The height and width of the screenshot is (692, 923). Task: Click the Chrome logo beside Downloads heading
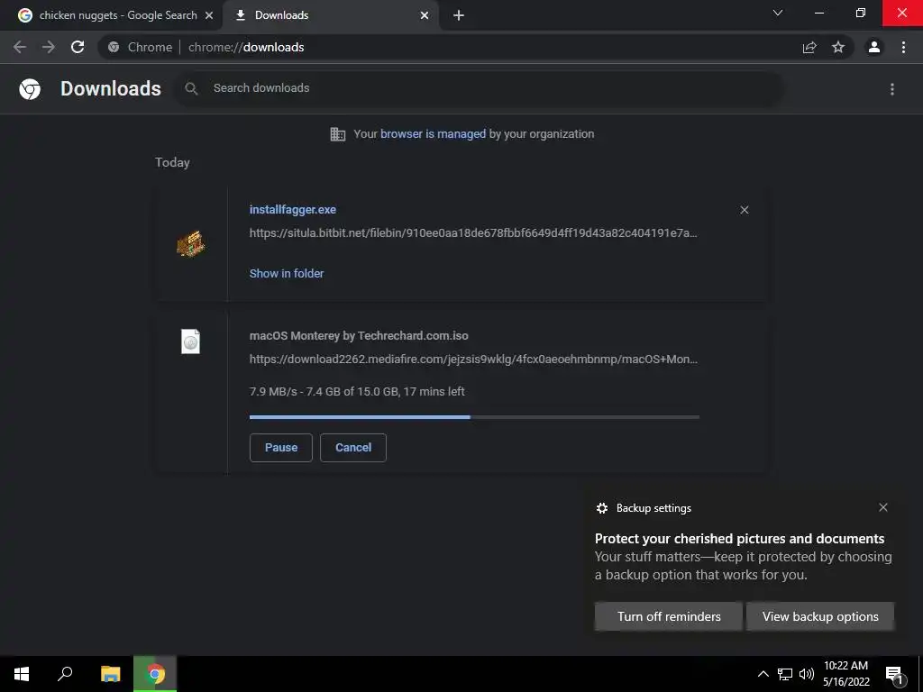coord(30,89)
